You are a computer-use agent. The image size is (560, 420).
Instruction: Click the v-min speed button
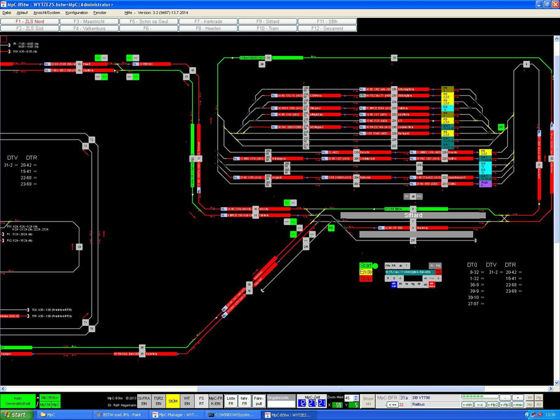click(467, 405)
